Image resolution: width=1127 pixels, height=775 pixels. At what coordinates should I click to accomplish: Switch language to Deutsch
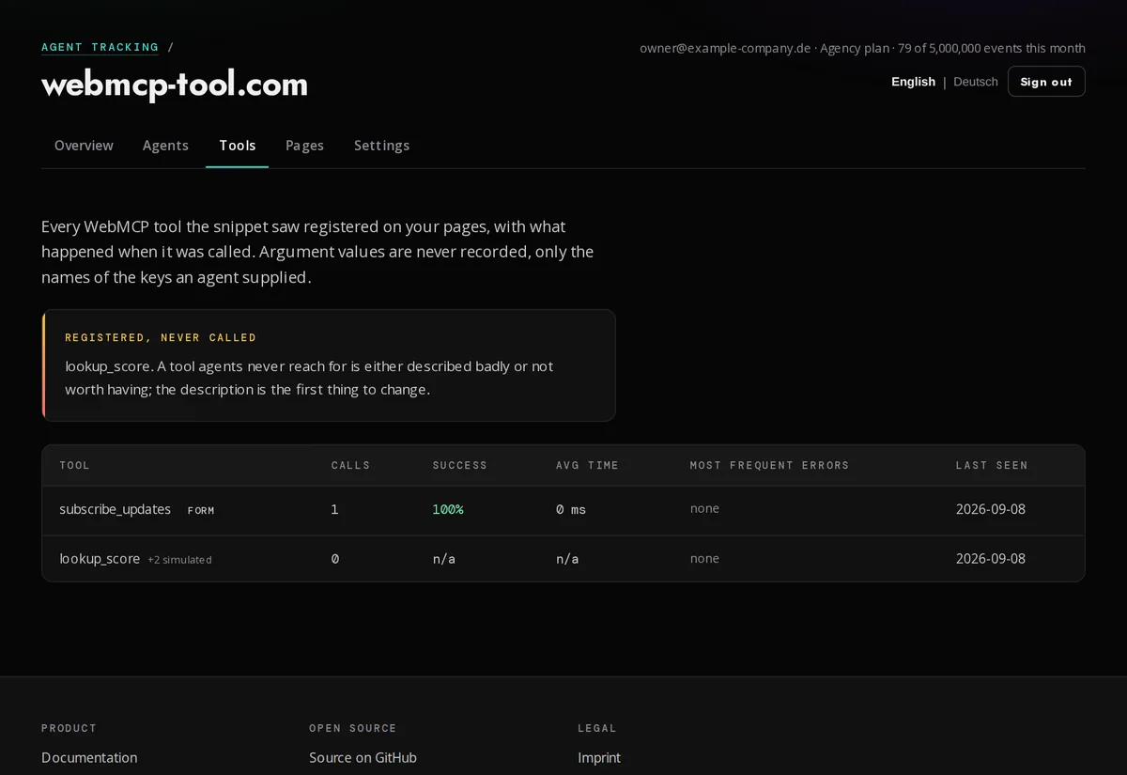976,82
